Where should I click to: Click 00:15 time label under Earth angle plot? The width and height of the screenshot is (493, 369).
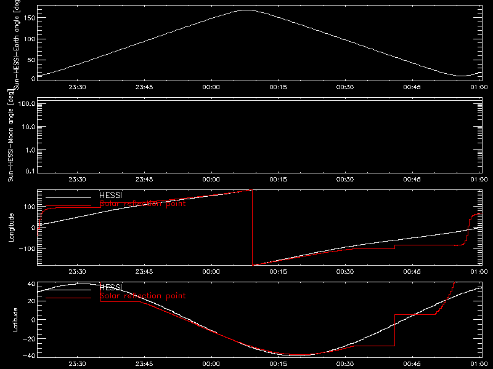click(278, 87)
